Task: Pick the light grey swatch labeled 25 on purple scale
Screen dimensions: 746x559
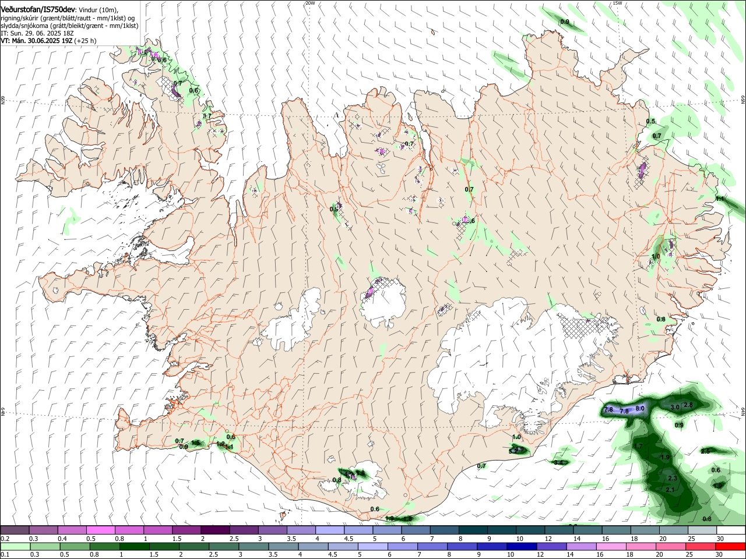Action: click(702, 530)
